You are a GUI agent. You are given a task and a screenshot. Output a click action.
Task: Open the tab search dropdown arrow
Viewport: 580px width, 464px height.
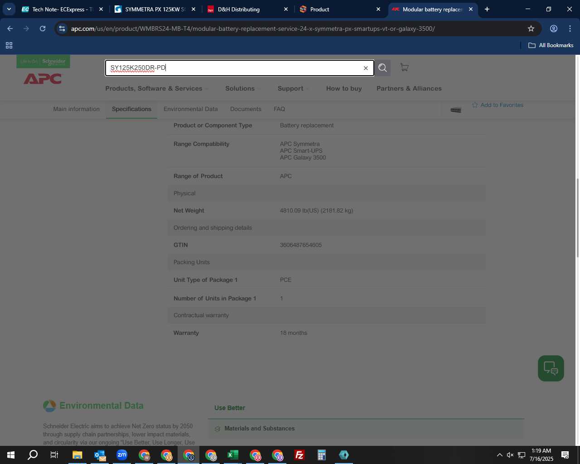(9, 9)
